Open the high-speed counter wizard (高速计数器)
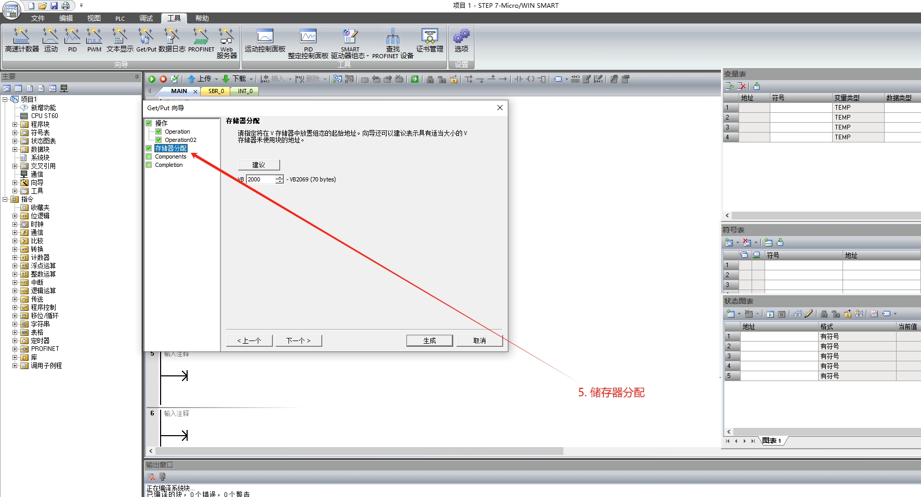 22,40
